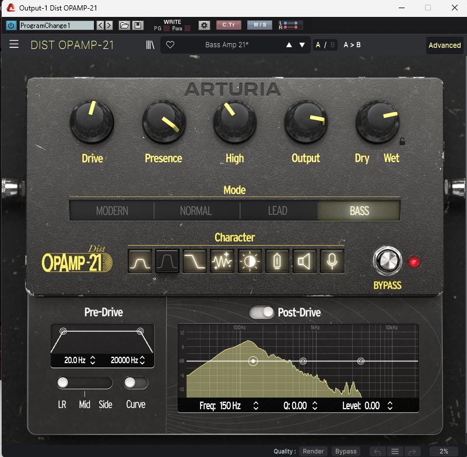This screenshot has width=467, height=457.
Task: Adjust the Level 0.00 stepper arrows
Action: 390,406
